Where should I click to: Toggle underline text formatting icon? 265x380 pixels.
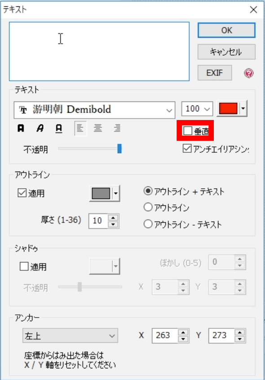59,128
